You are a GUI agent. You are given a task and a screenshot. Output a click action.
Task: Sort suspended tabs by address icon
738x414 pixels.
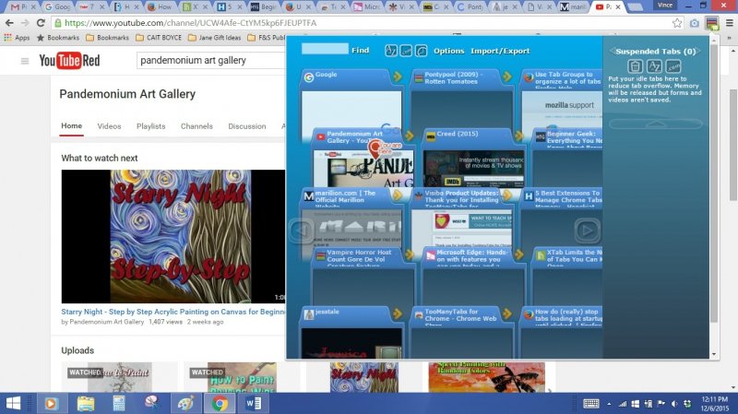point(673,66)
